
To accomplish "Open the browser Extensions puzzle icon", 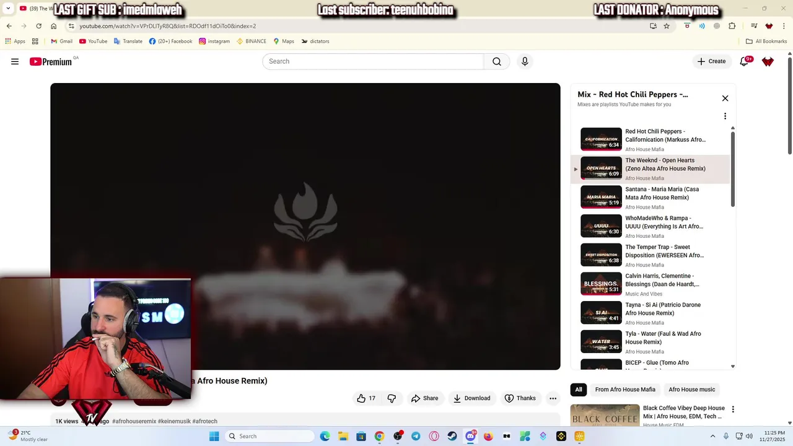I will (x=732, y=26).
